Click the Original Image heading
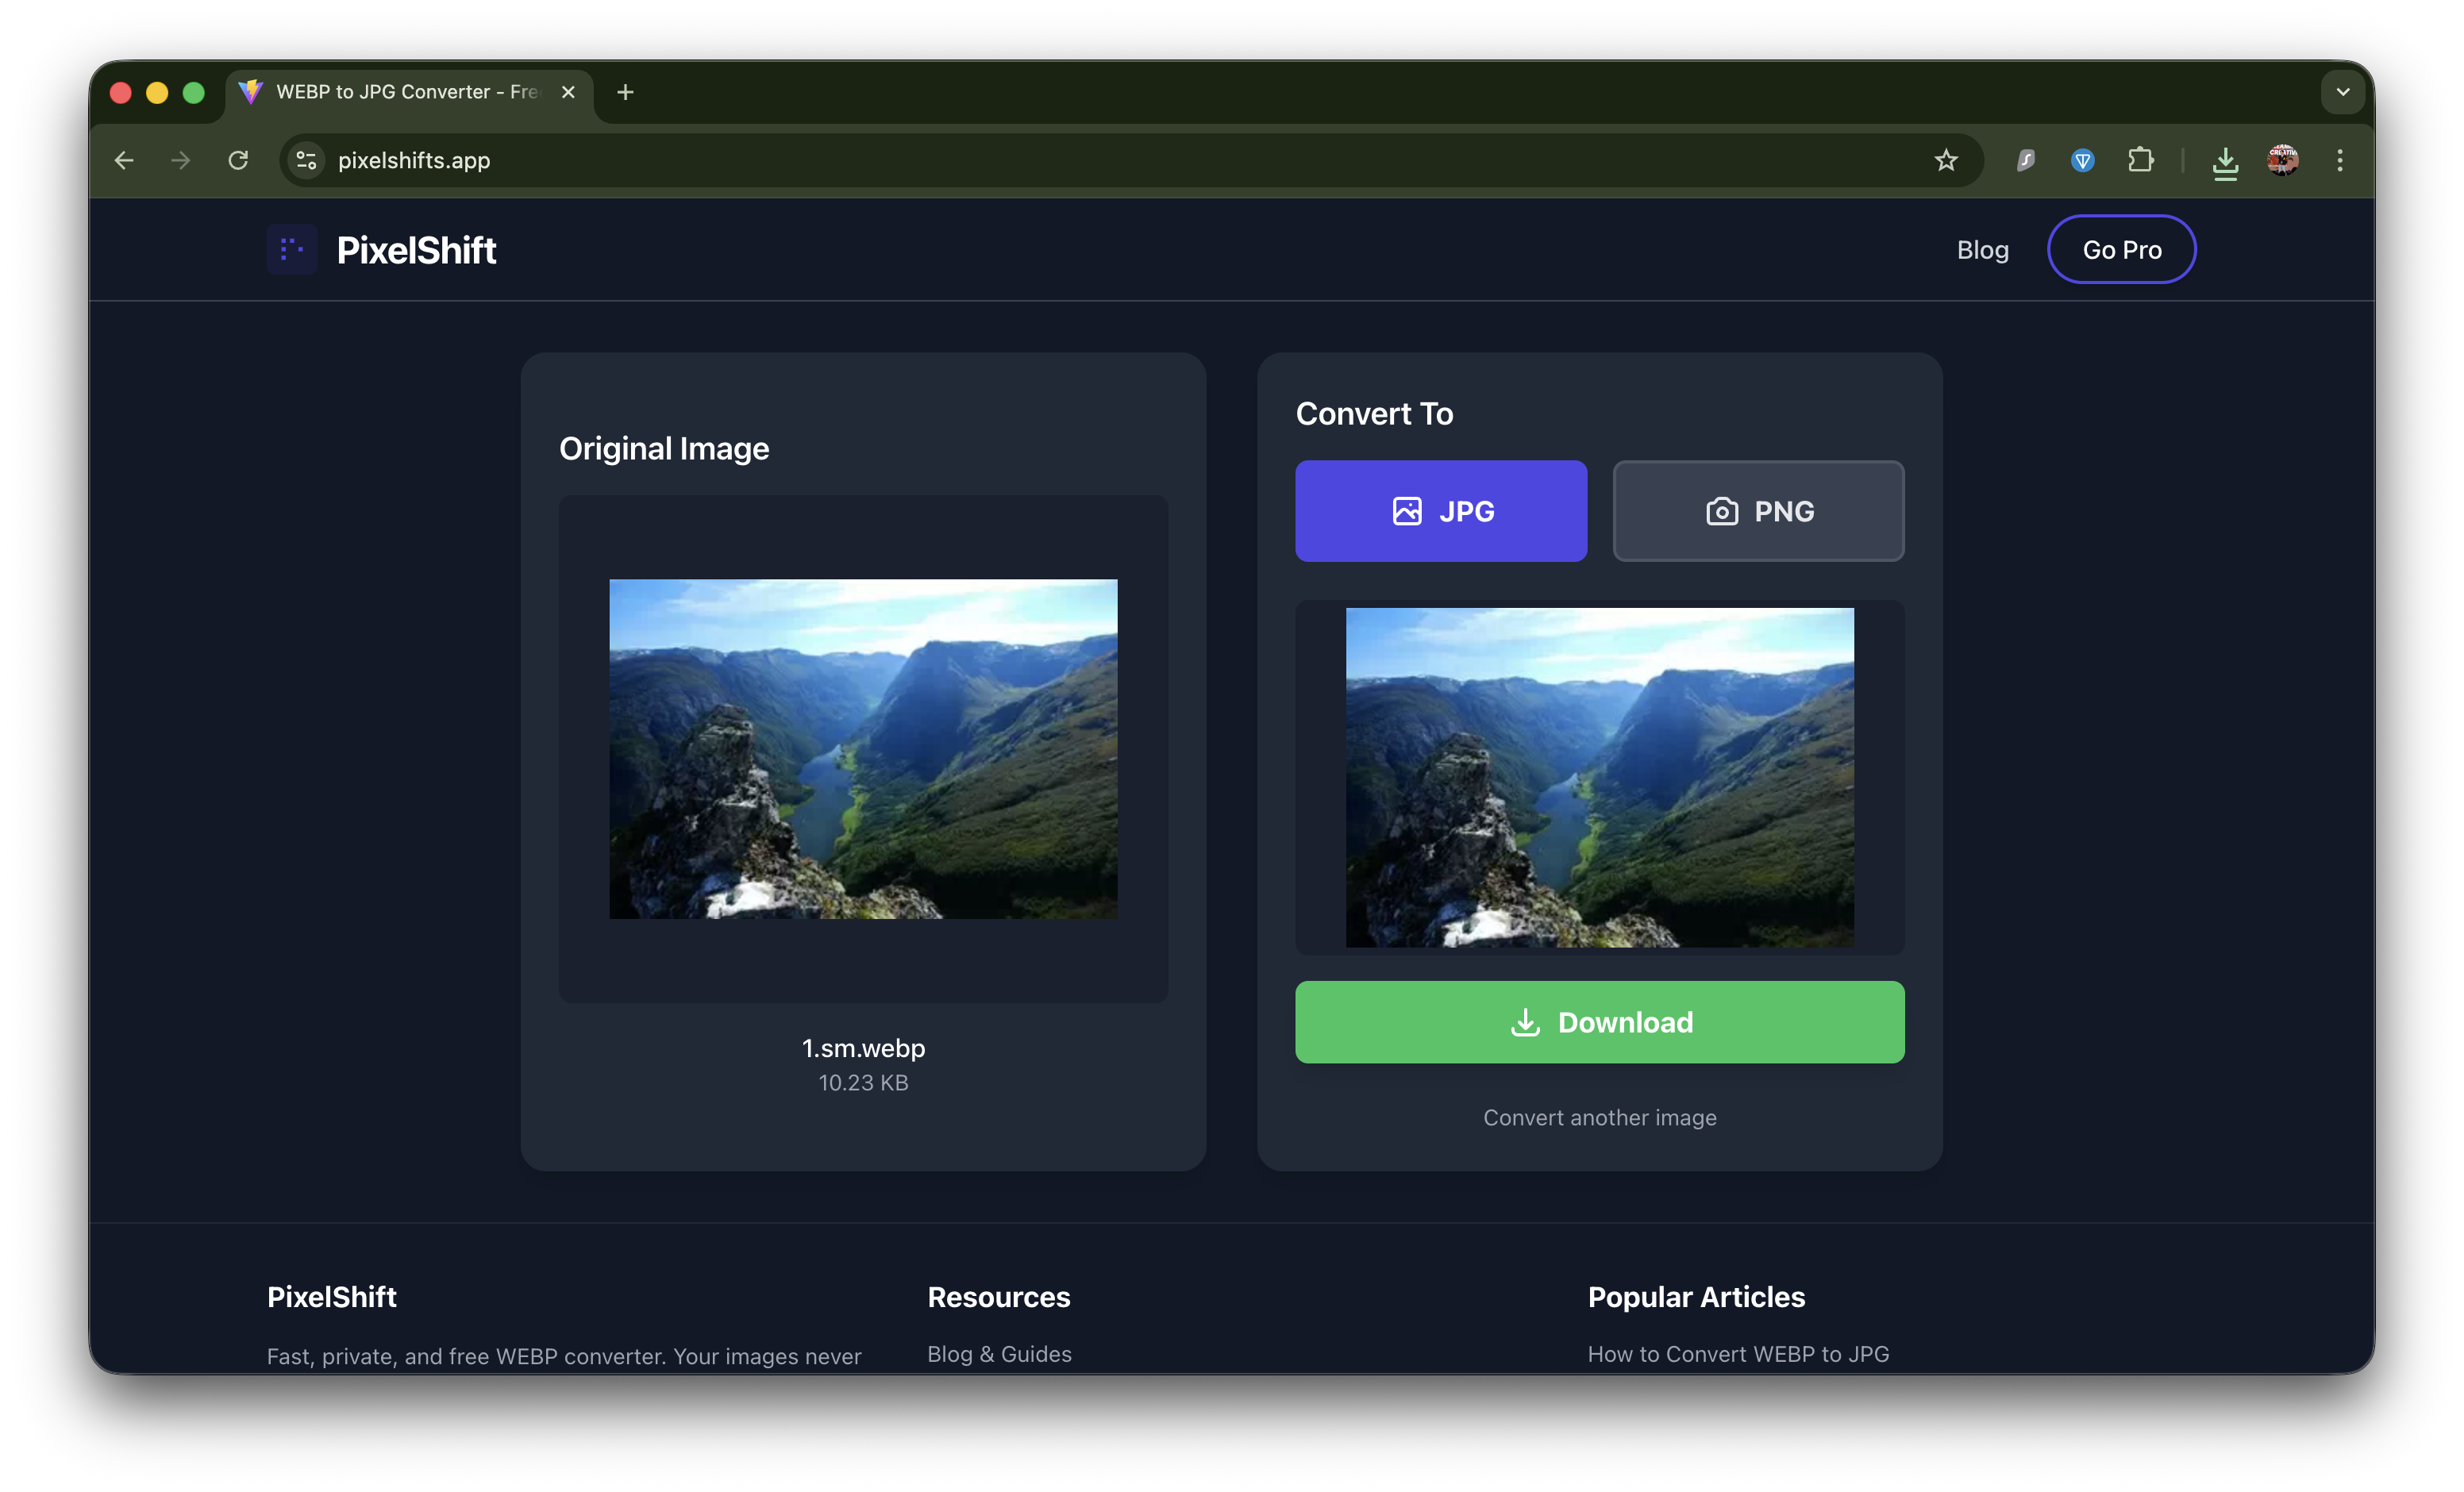Screen dimensions: 2464x1492 click(x=664, y=449)
